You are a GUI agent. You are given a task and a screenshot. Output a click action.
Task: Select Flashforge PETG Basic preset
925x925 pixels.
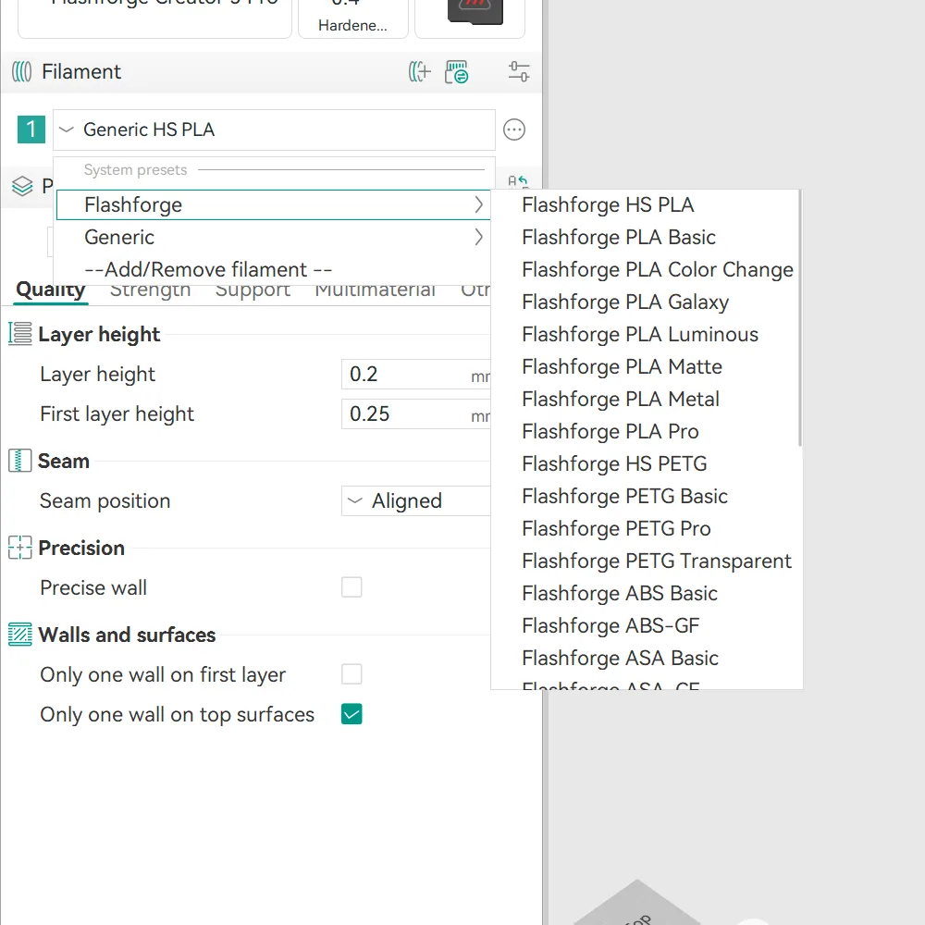tap(646, 496)
